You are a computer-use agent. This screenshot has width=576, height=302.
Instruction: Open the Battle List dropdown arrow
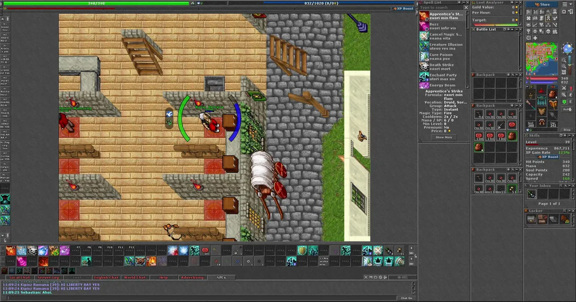click(512, 29)
